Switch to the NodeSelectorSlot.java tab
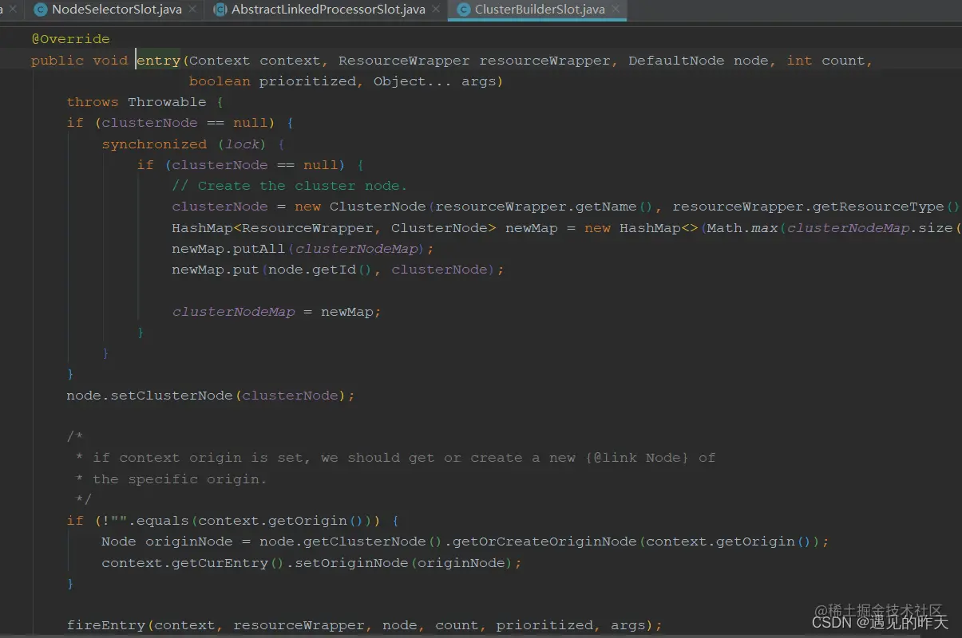Image resolution: width=962 pixels, height=638 pixels. coord(117,10)
